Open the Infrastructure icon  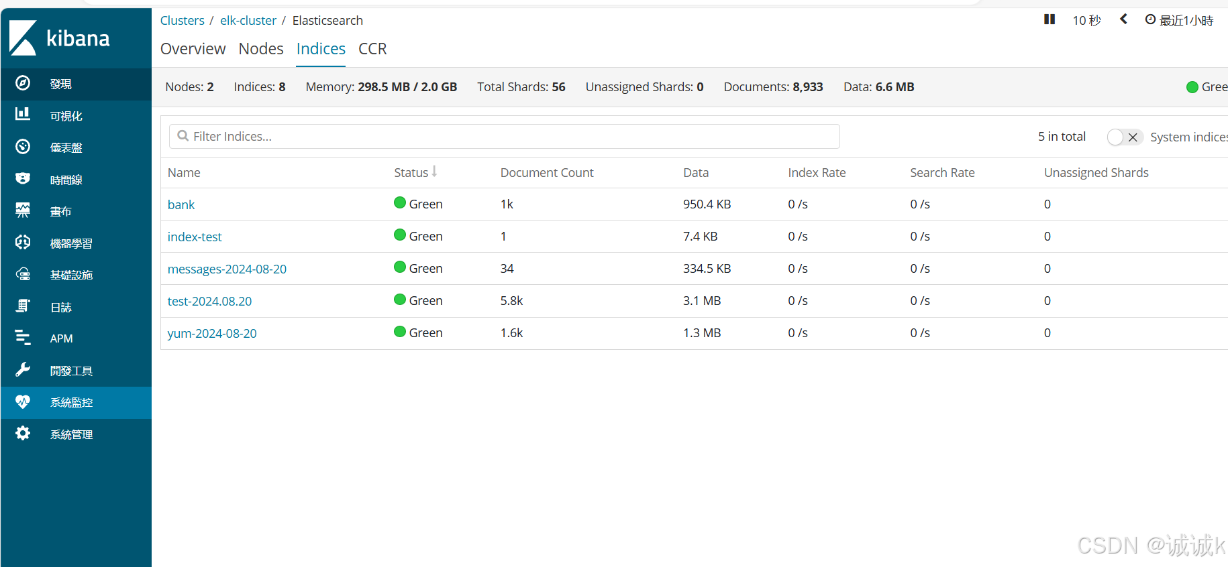[23, 274]
